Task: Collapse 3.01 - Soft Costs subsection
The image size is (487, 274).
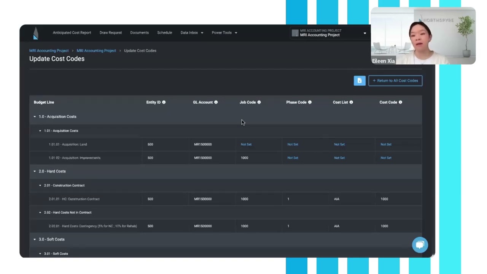Action: tap(40, 254)
